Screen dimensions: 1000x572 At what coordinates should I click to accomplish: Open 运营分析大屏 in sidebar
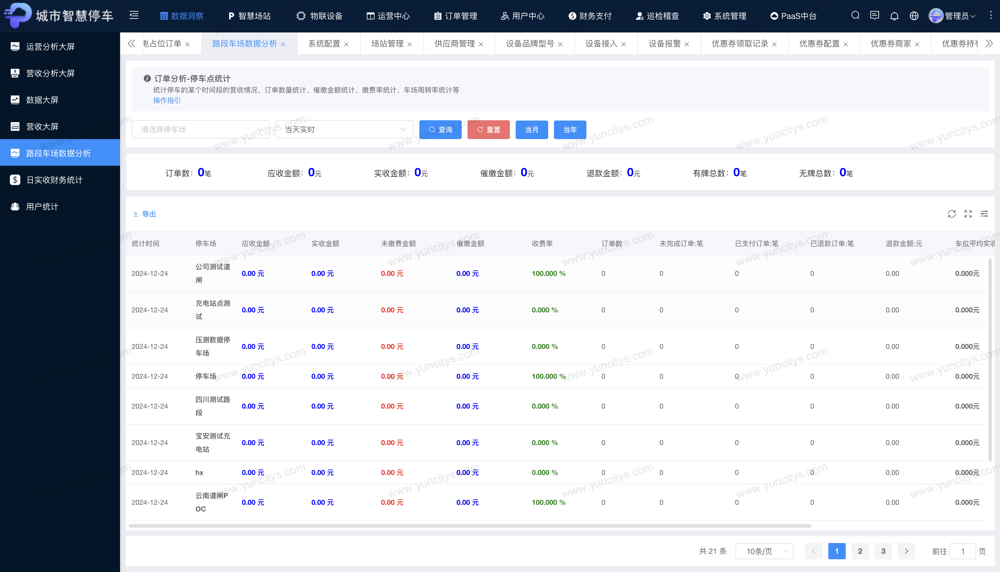(60, 47)
